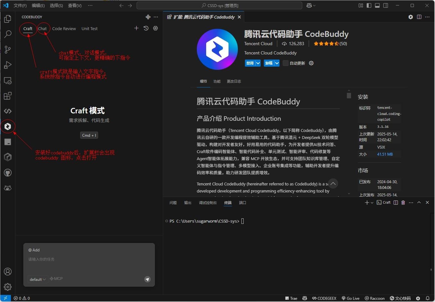Screen dimensions: 435x302
Task: Open the Source Control view
Action: click(8, 50)
